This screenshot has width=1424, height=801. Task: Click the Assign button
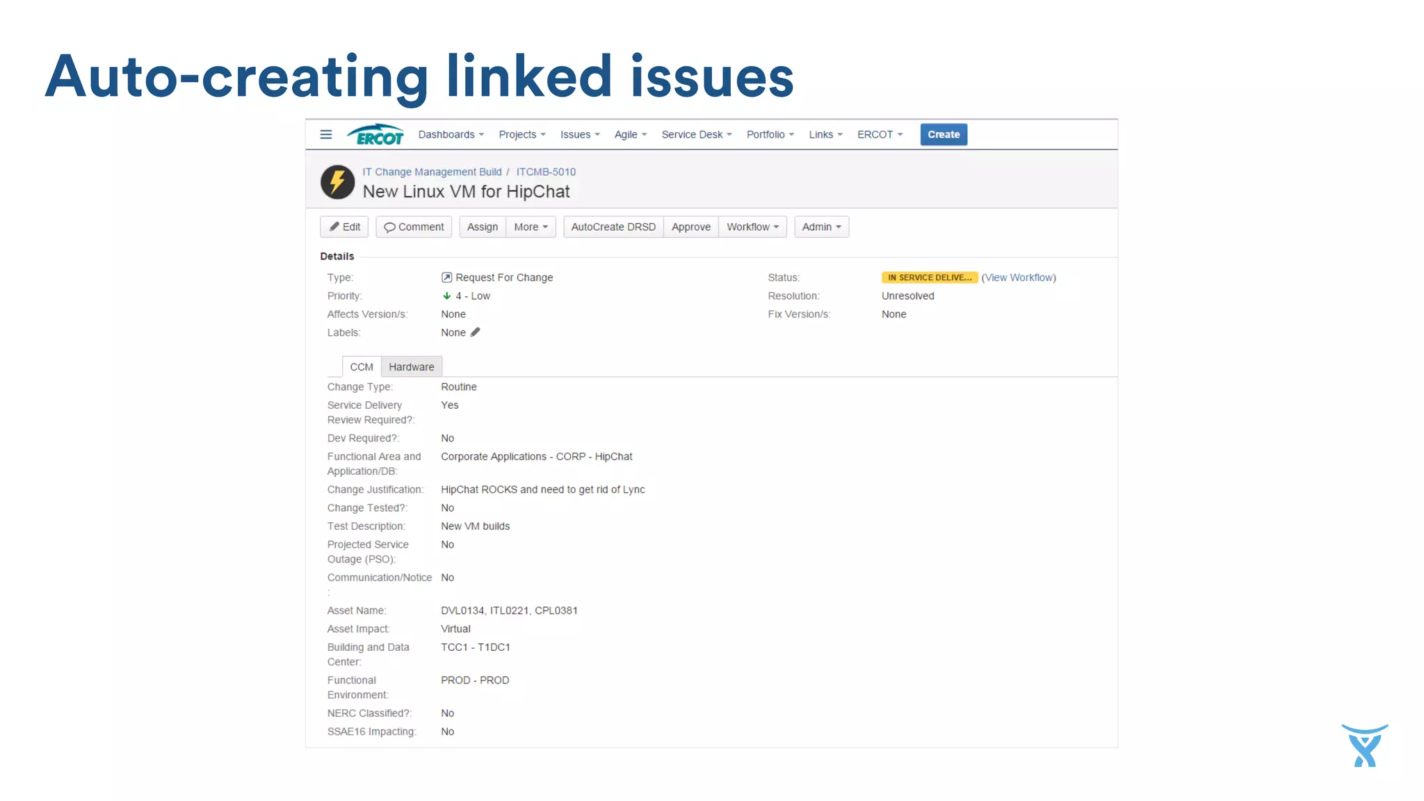483,227
